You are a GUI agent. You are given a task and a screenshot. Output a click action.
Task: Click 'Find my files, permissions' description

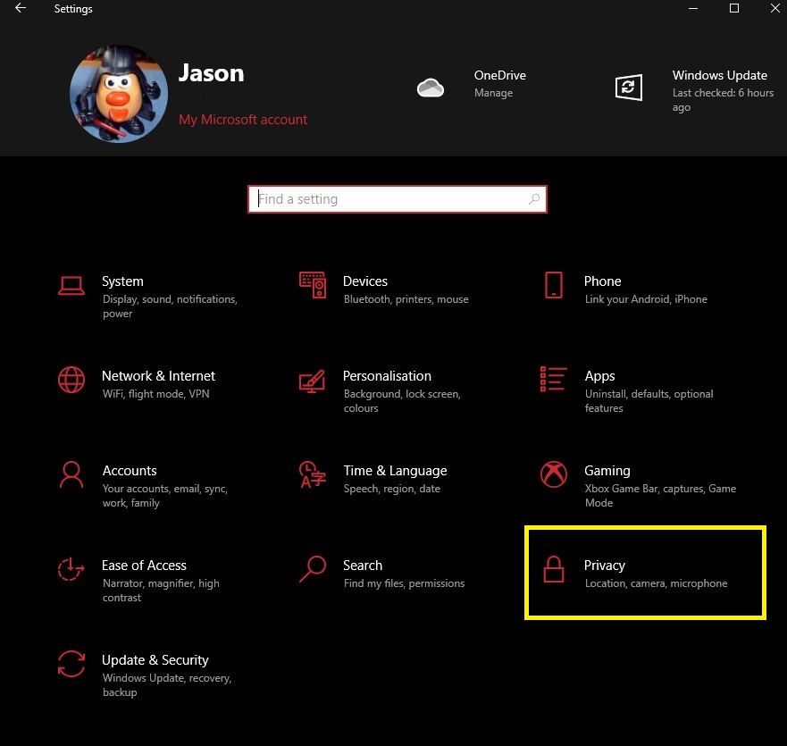(x=404, y=583)
